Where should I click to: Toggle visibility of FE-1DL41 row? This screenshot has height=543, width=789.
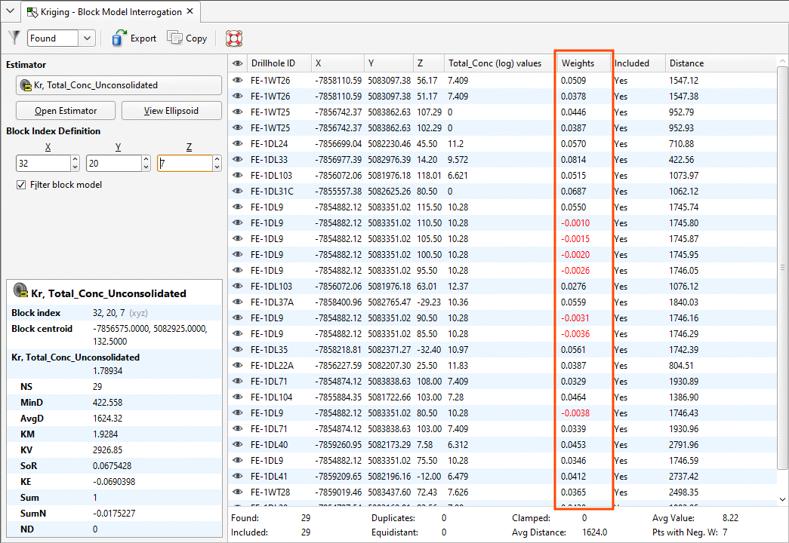coord(238,476)
